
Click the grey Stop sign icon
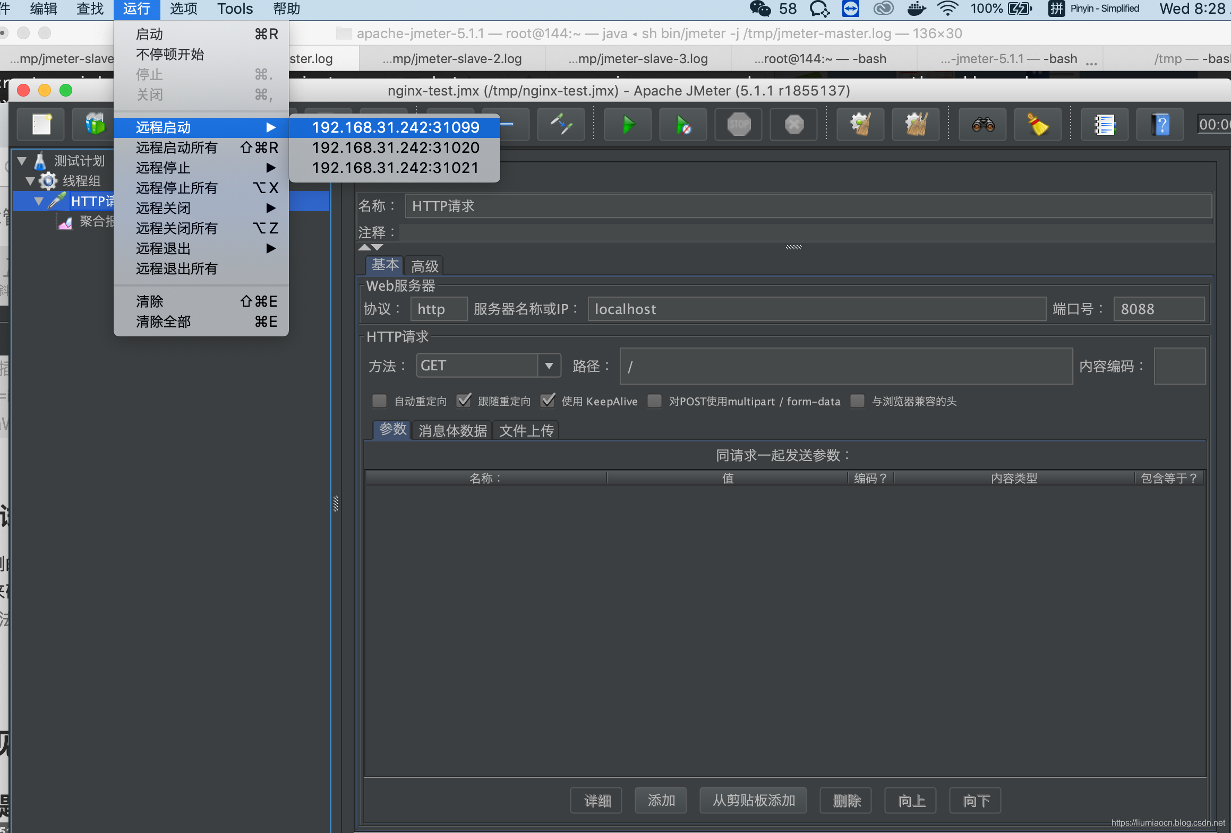(x=738, y=125)
